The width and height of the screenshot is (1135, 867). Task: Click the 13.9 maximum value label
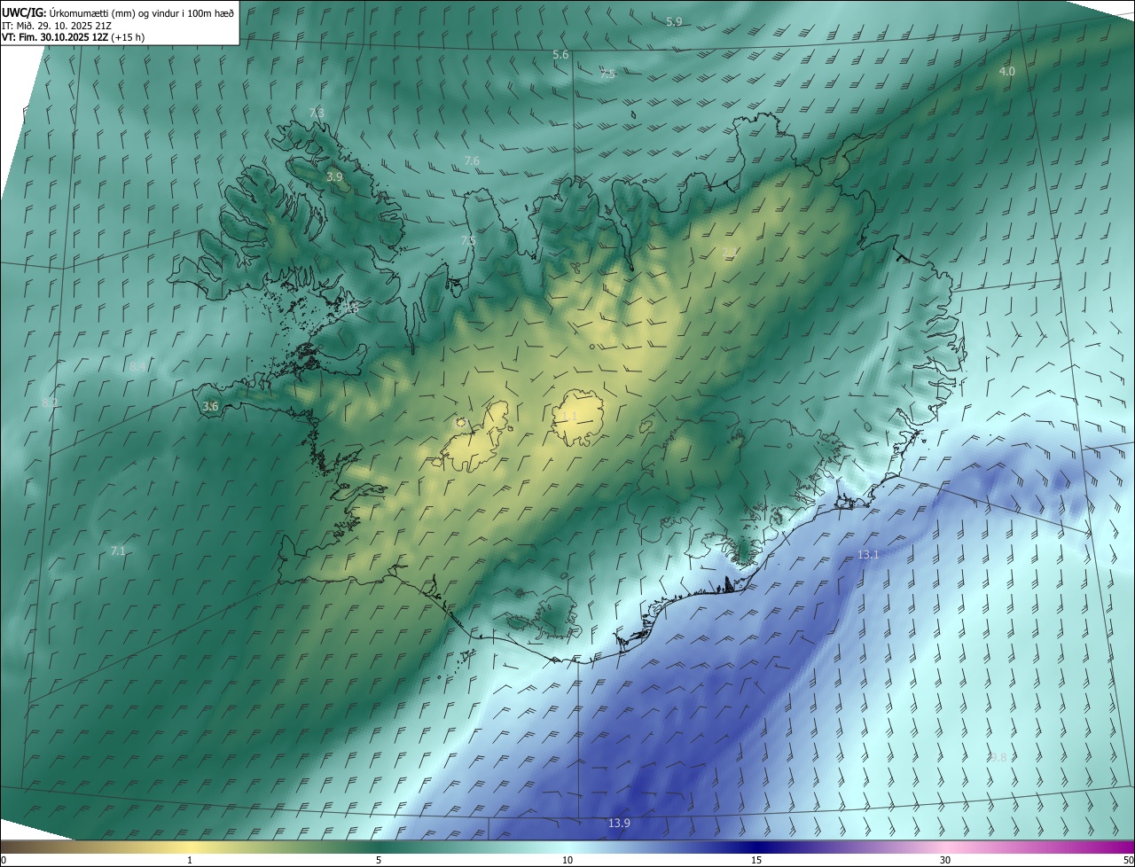pyautogui.click(x=619, y=824)
